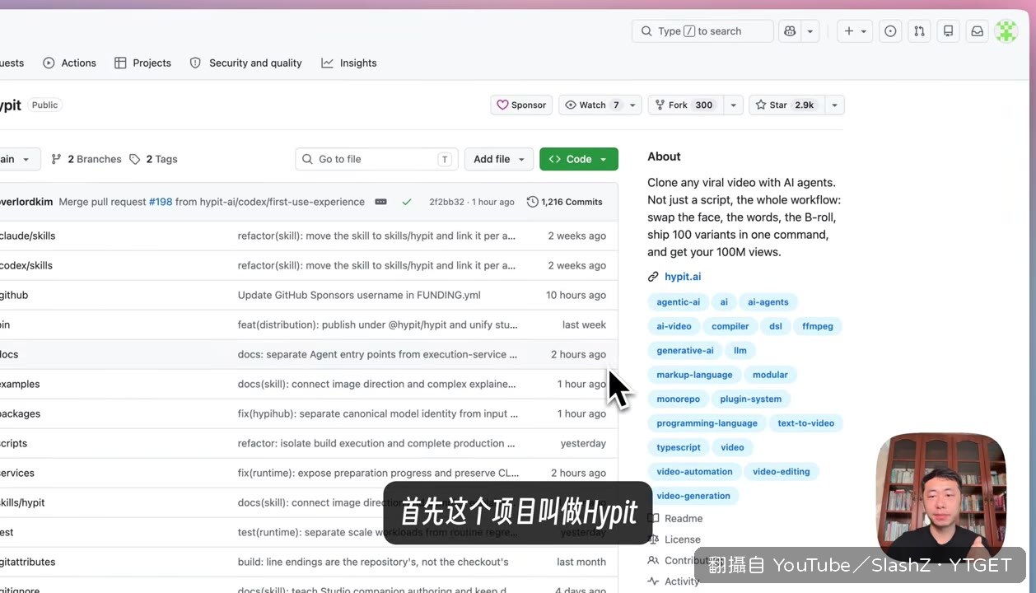
Task: Open commit hash 2f2bb32
Action: pyautogui.click(x=446, y=202)
